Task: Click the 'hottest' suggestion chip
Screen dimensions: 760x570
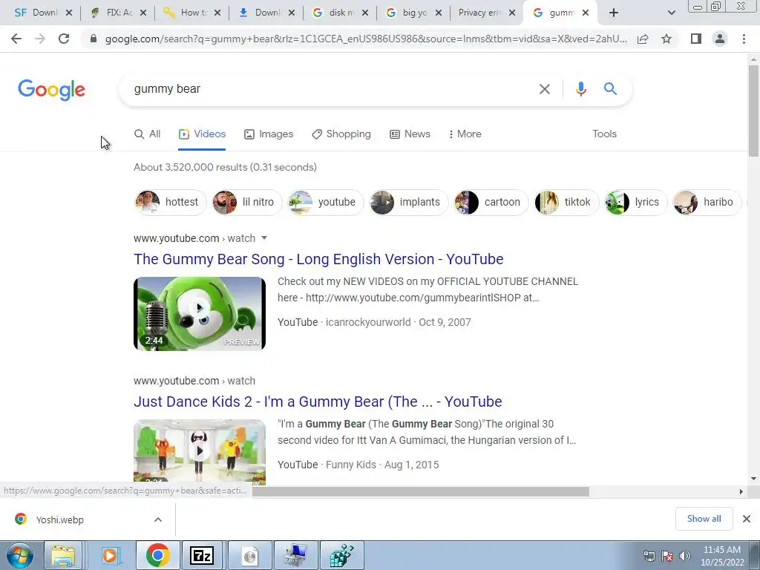Action: click(x=170, y=202)
